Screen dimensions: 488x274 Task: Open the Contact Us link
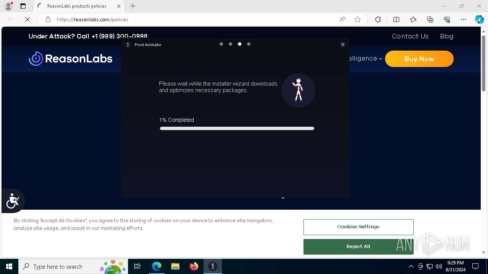(x=410, y=36)
